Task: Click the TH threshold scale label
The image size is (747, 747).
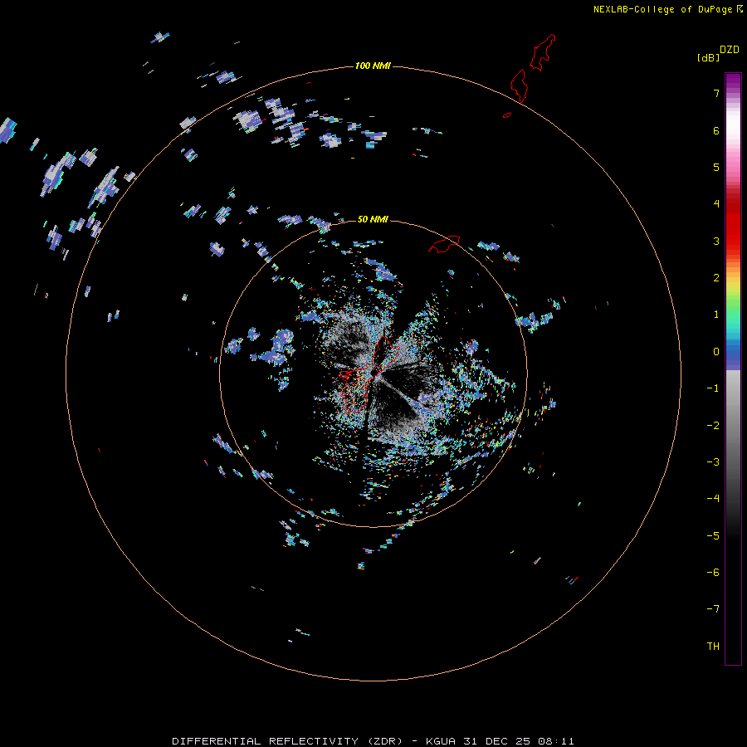Action: click(713, 647)
